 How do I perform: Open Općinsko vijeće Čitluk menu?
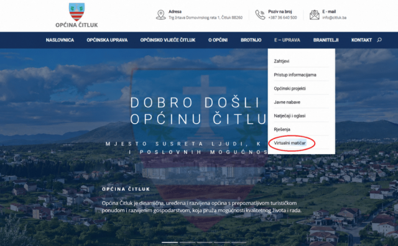coord(168,40)
